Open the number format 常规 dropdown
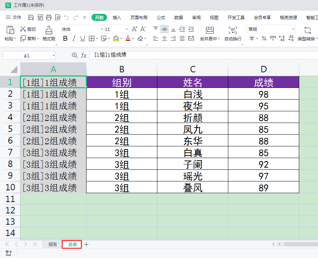Viewport: 318px width, 258px height. pos(293,29)
